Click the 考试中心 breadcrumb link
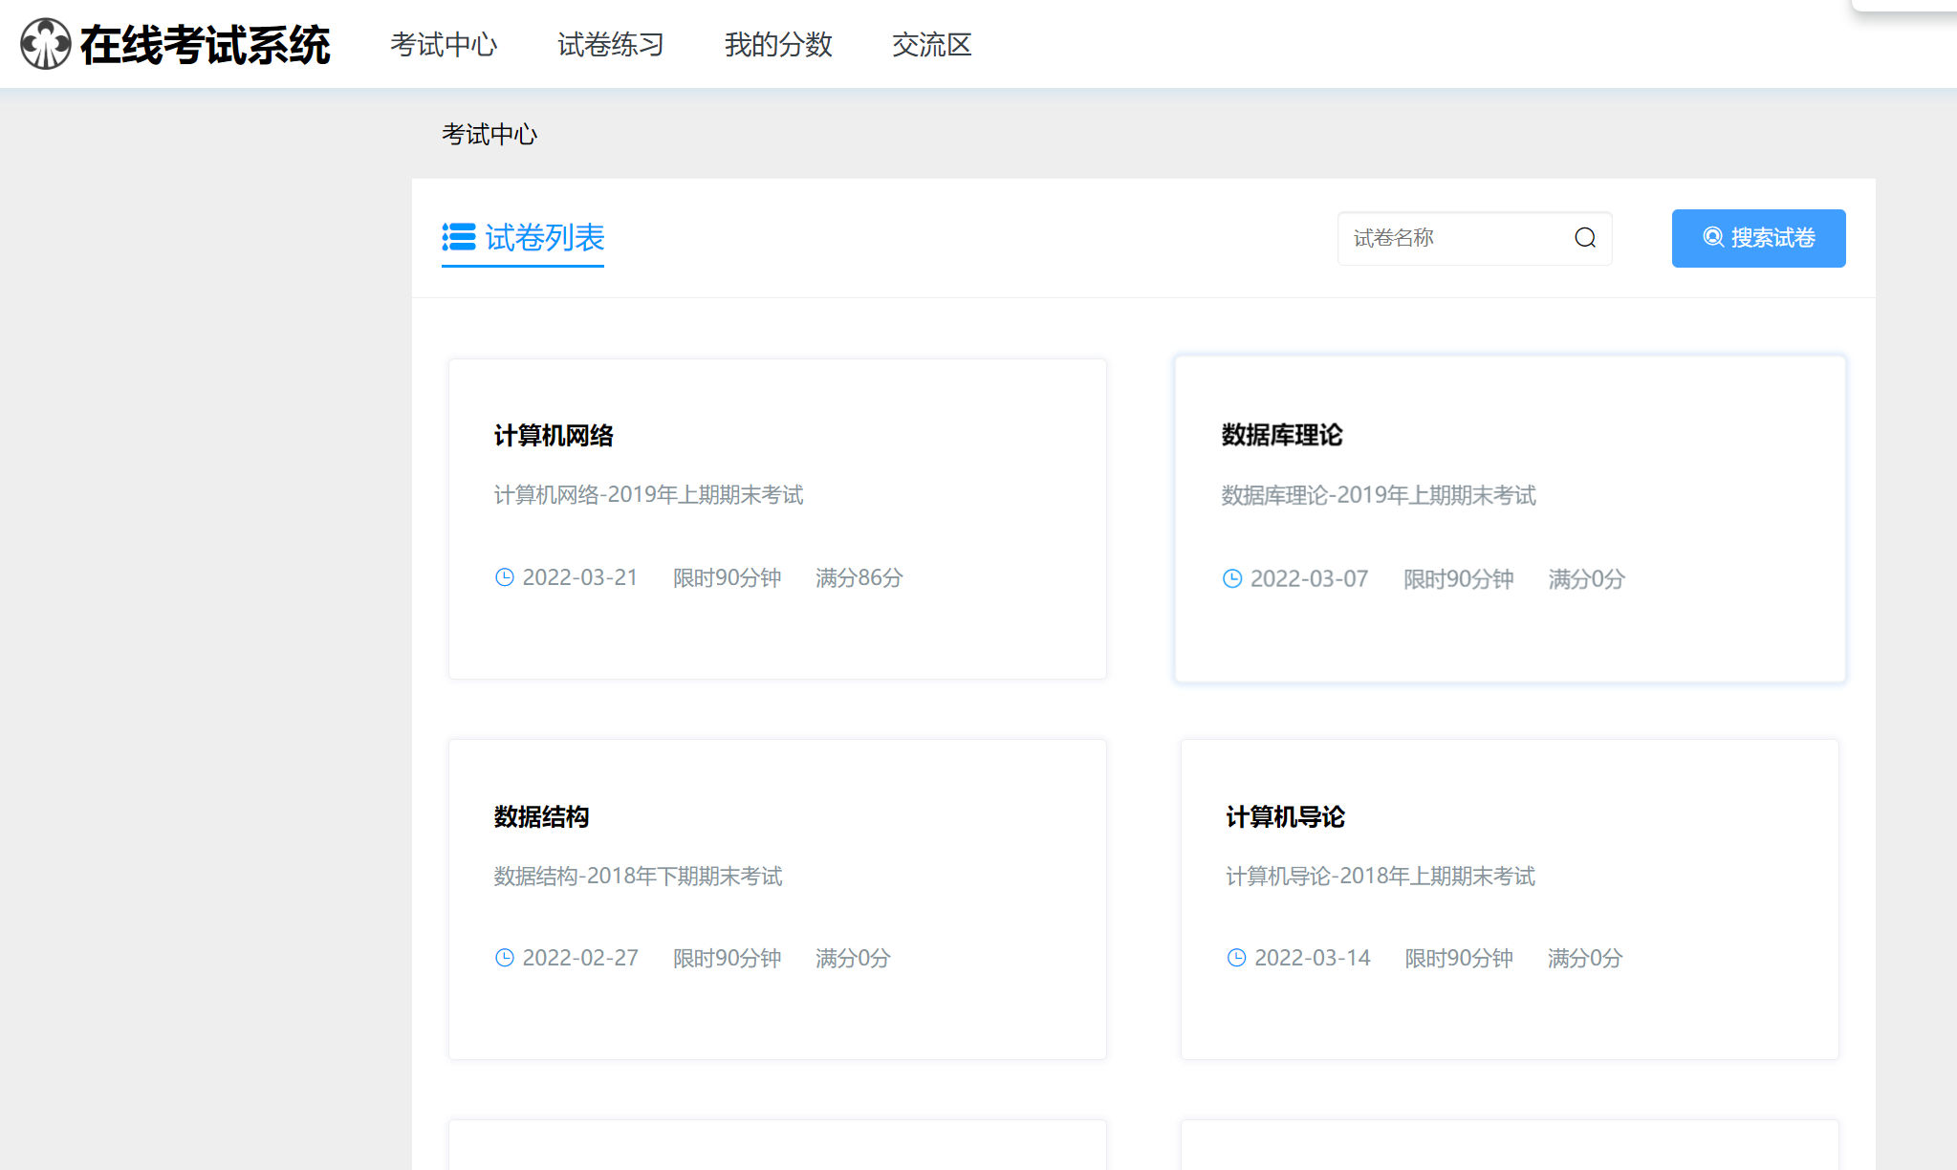The width and height of the screenshot is (1957, 1170). [x=489, y=134]
